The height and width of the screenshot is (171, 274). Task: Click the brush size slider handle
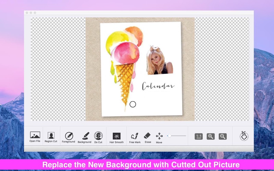[169, 136]
